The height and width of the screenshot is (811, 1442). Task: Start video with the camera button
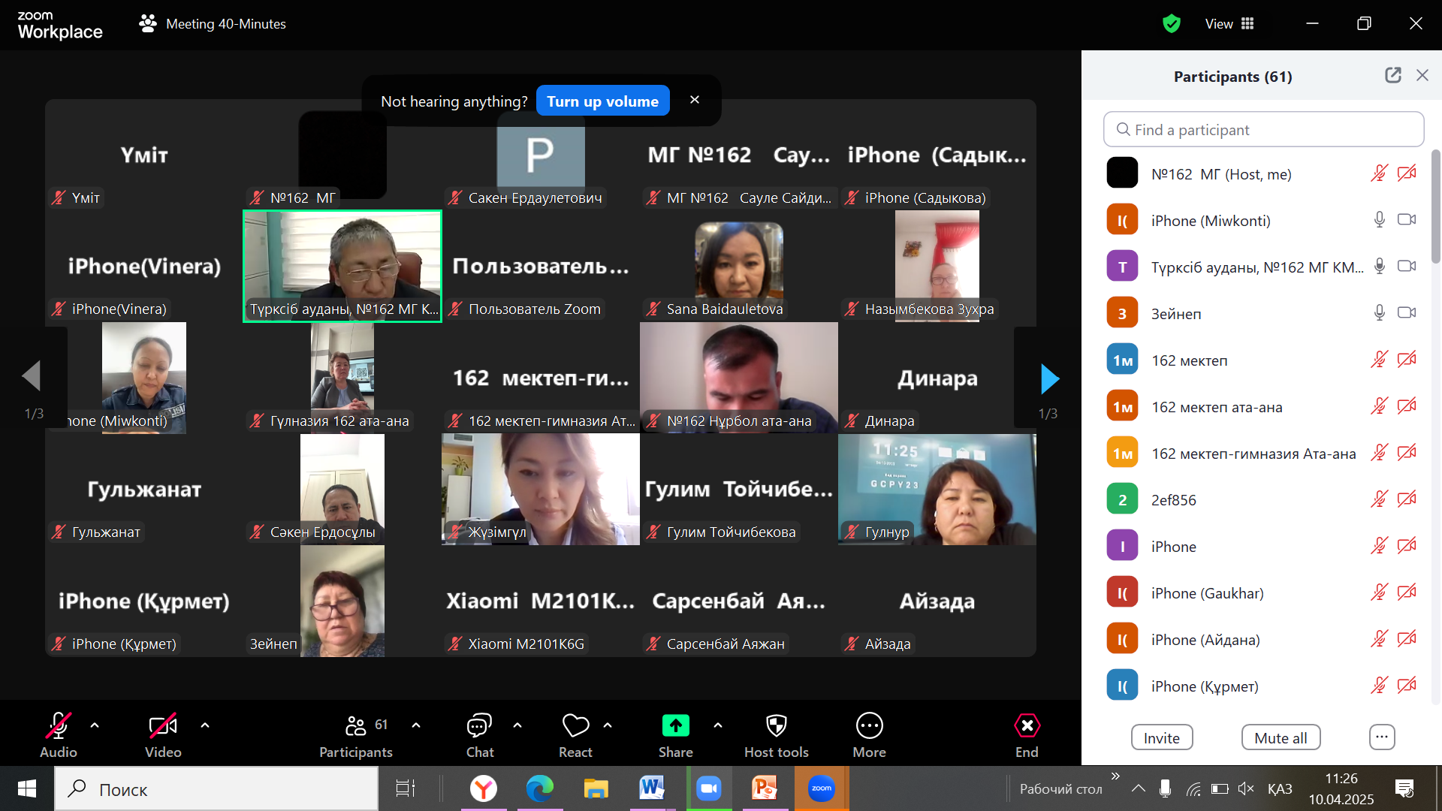point(163,726)
